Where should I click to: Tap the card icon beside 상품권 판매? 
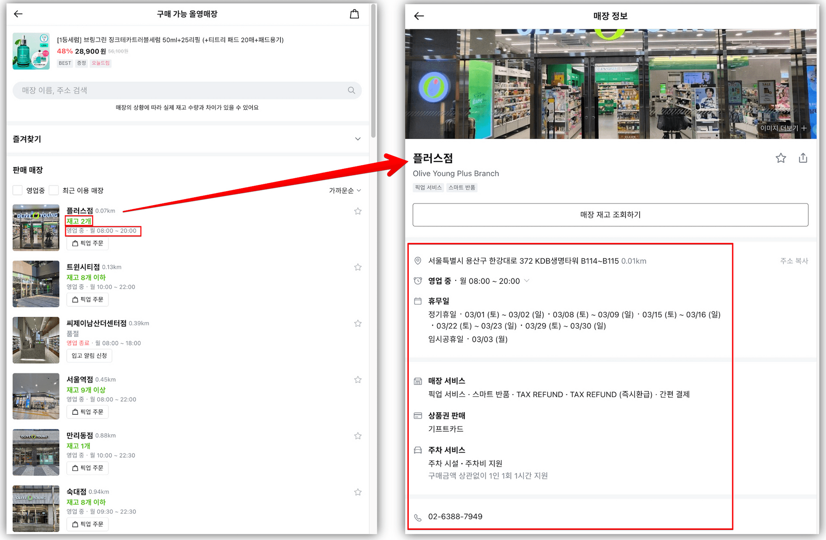tap(418, 416)
